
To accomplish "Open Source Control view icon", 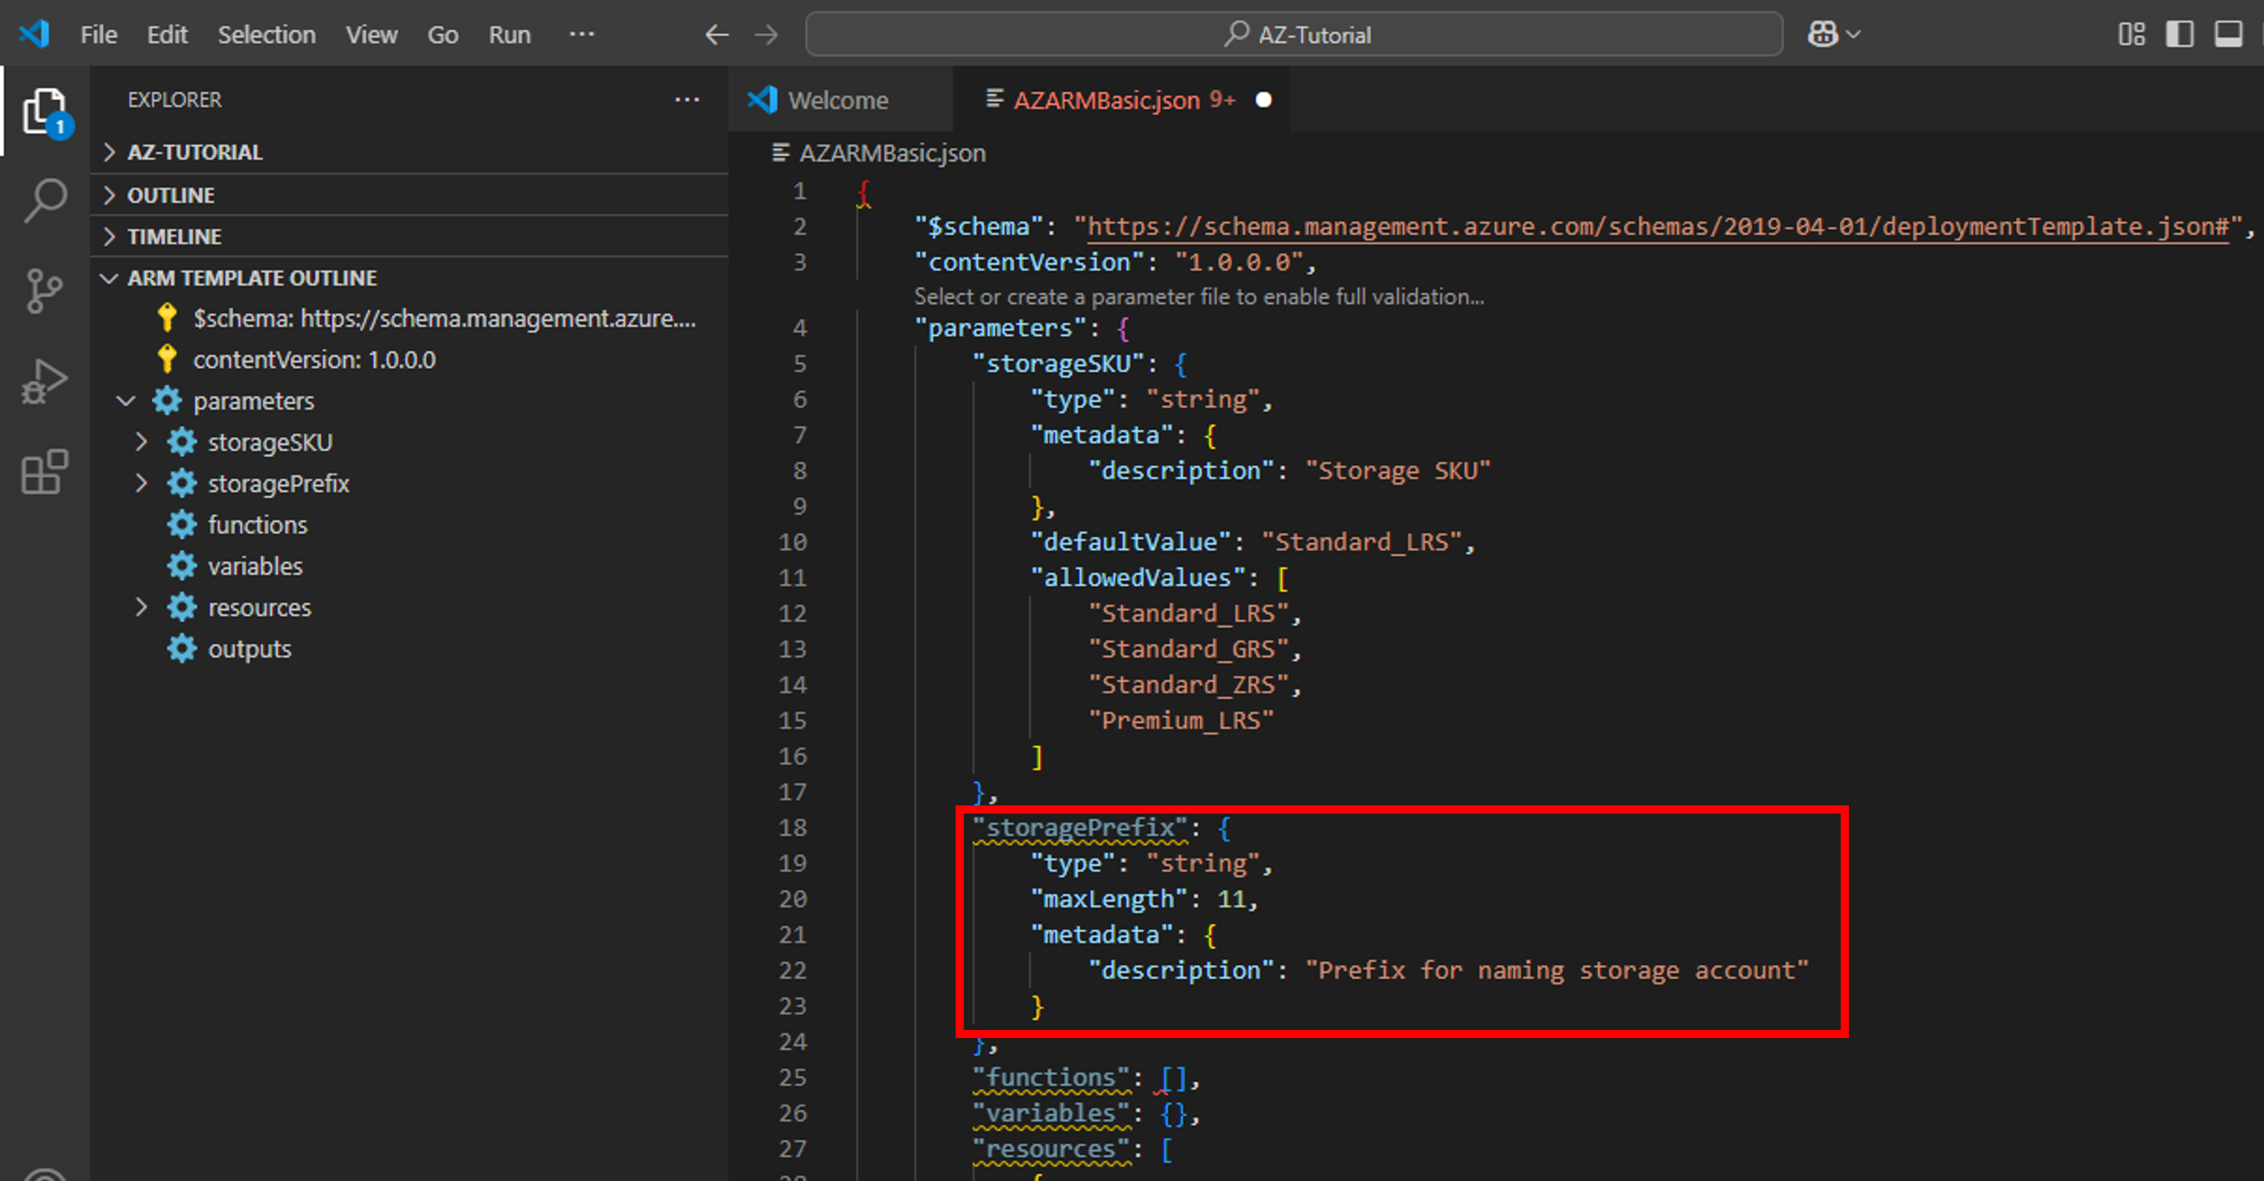I will [44, 291].
